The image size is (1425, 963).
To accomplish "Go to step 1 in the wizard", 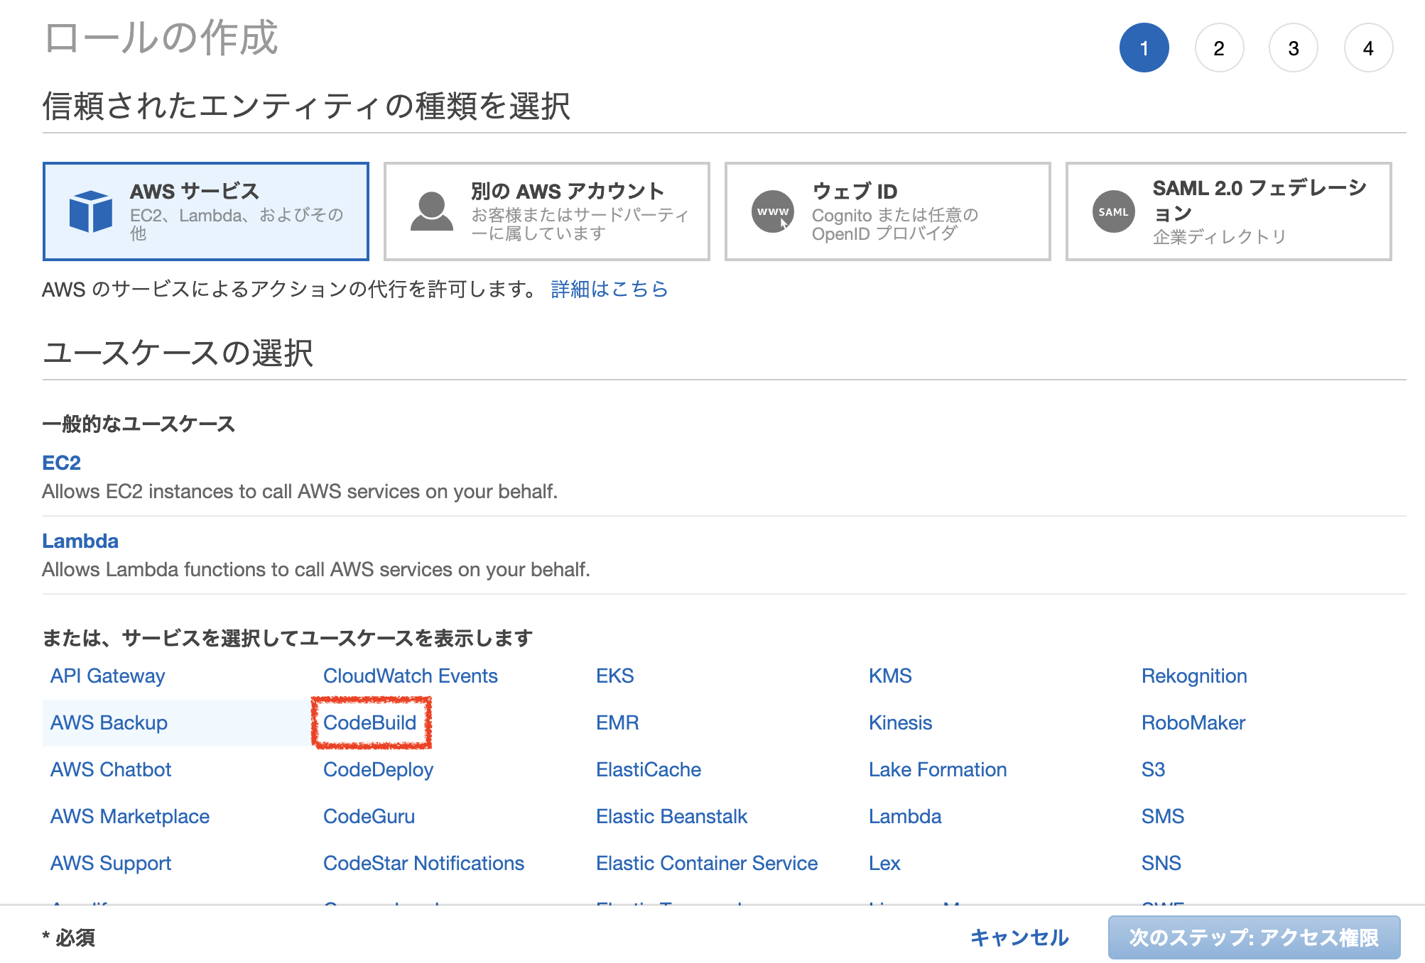I will pyautogui.click(x=1144, y=48).
